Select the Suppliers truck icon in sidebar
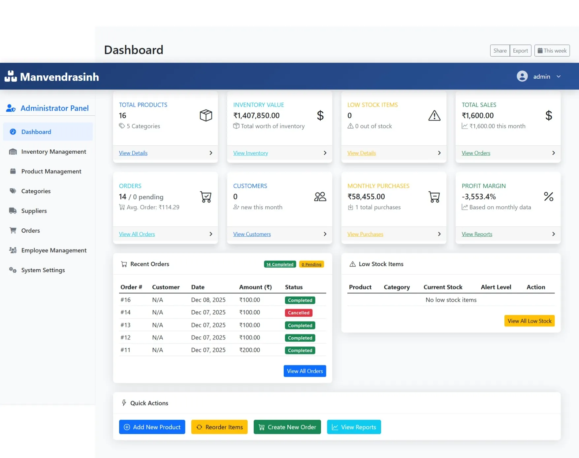 (x=13, y=210)
